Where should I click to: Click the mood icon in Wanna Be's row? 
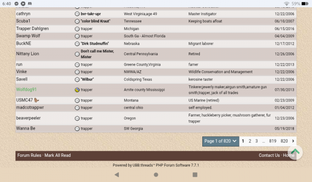77,129
